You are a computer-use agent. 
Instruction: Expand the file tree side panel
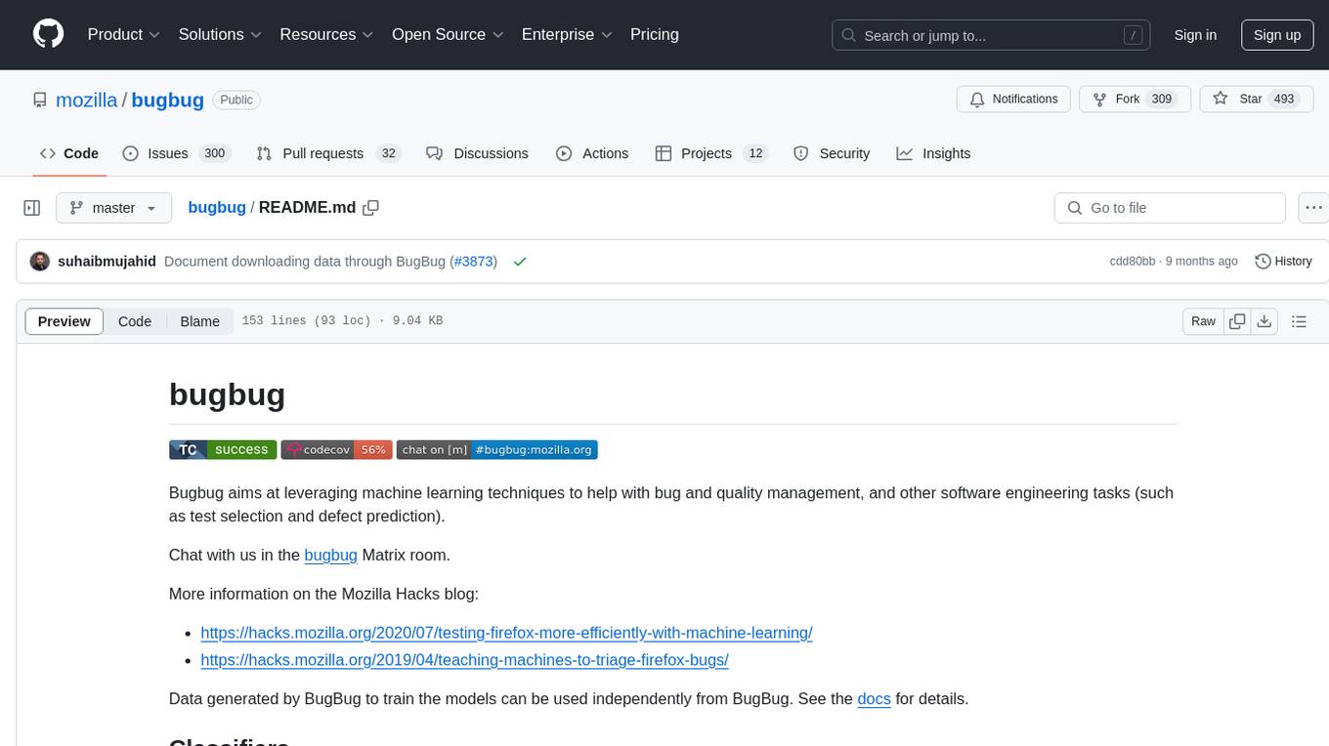(x=32, y=208)
